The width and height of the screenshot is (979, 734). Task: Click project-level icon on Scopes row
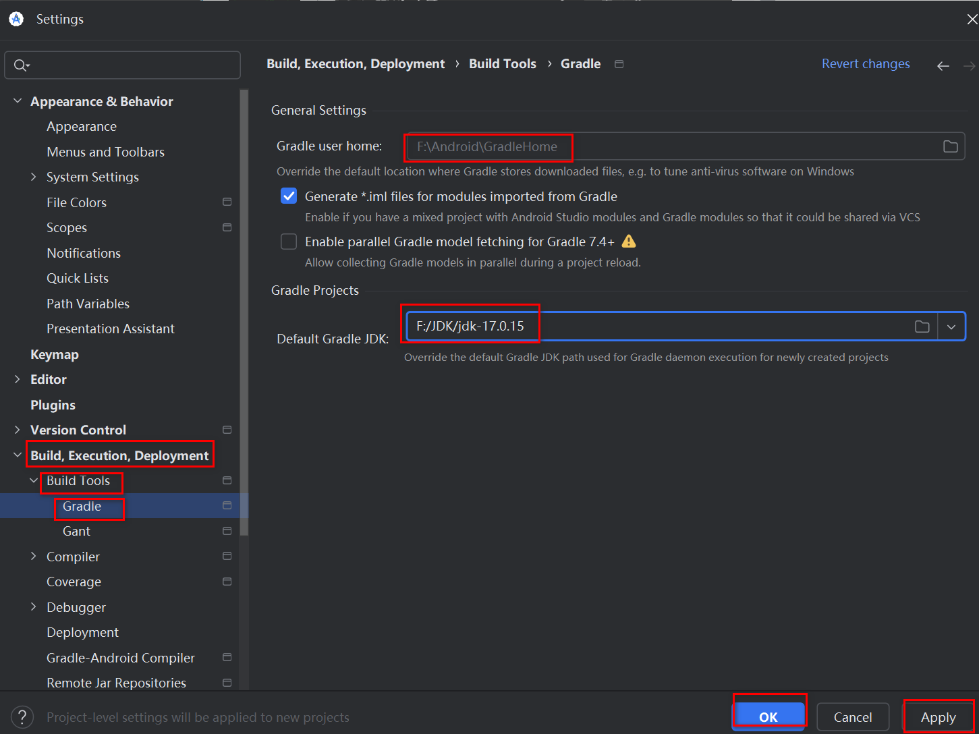click(227, 227)
